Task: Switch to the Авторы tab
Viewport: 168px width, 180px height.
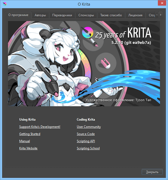Action: coord(40,15)
